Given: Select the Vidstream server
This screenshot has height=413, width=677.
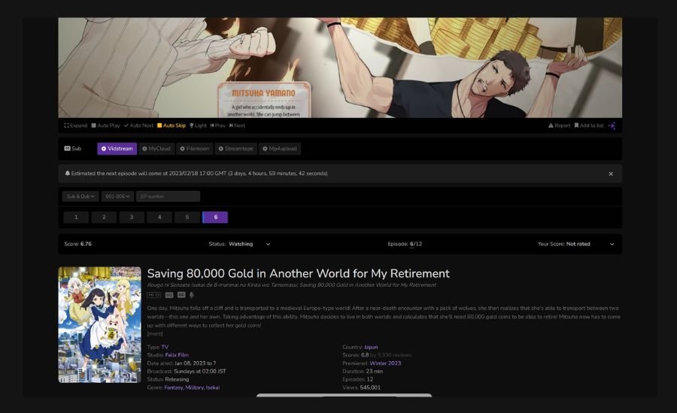Looking at the screenshot, I should [x=117, y=148].
